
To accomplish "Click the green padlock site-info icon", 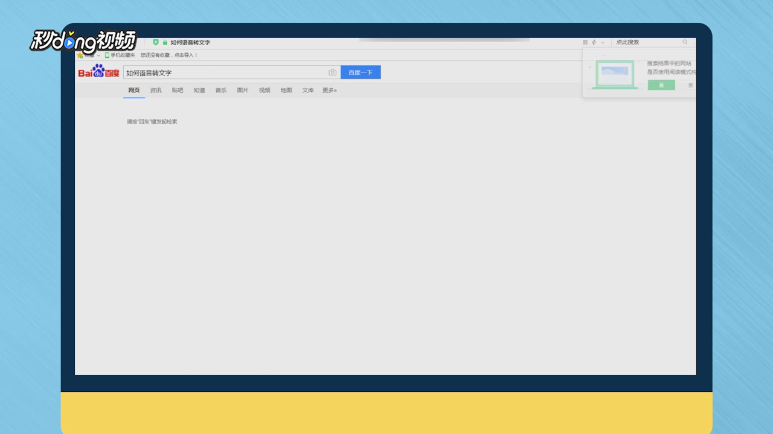I will point(165,42).
